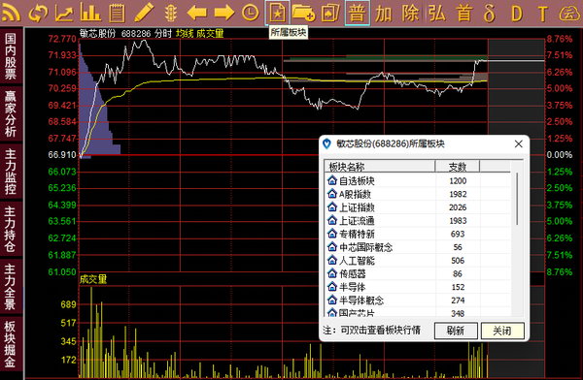Switch to 主力全景 side tab
Screen dimensions: 583x380
coord(11,287)
